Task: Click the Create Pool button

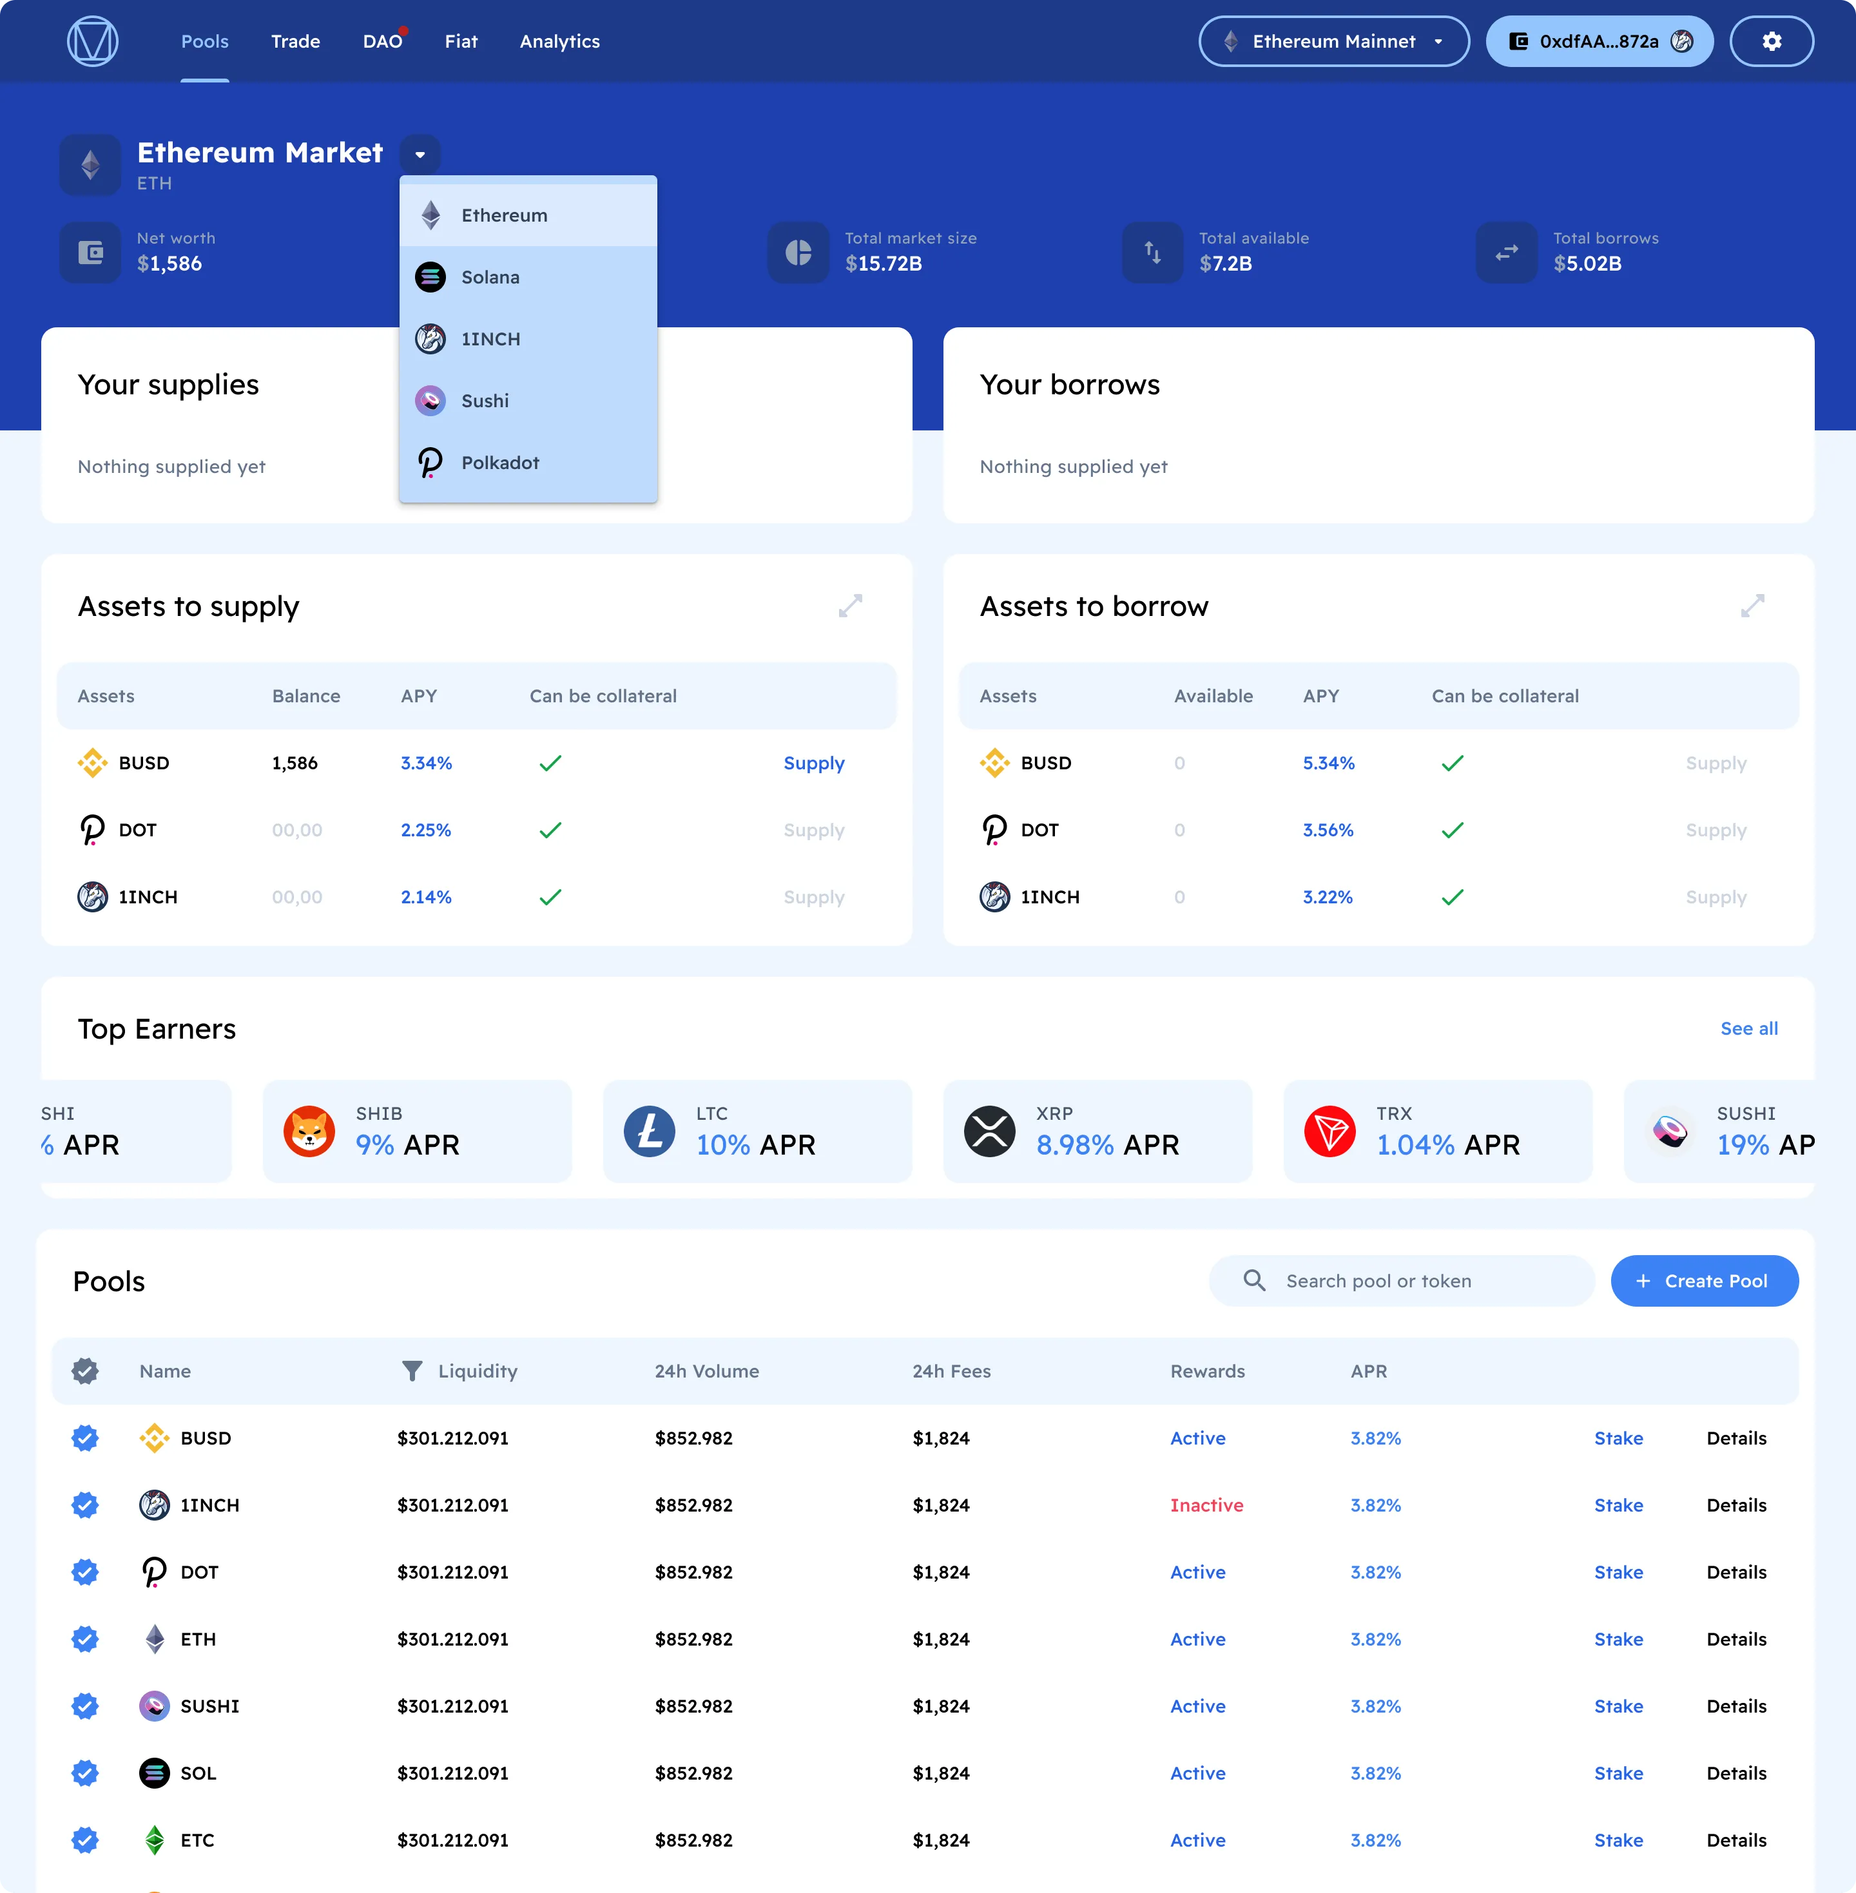Action: [1704, 1280]
